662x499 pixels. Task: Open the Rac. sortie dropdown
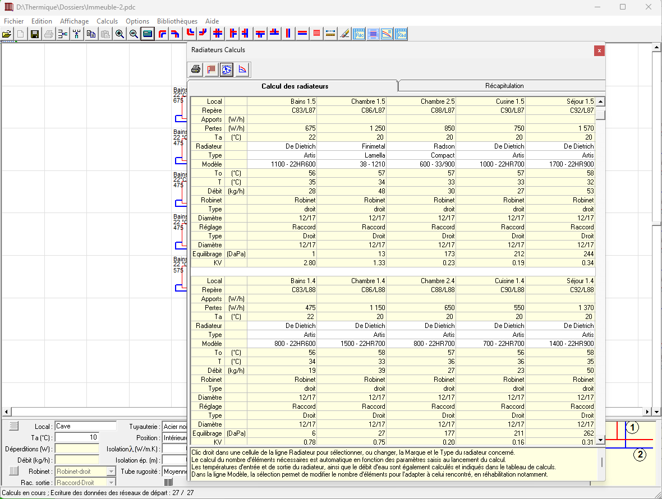111,483
